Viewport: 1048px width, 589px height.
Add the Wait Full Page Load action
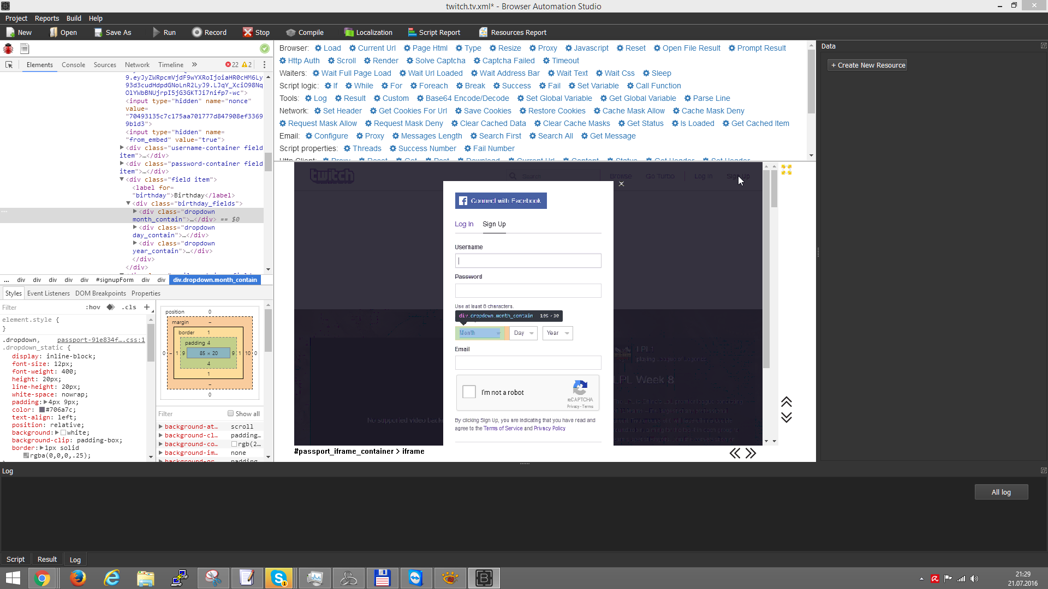pos(352,73)
